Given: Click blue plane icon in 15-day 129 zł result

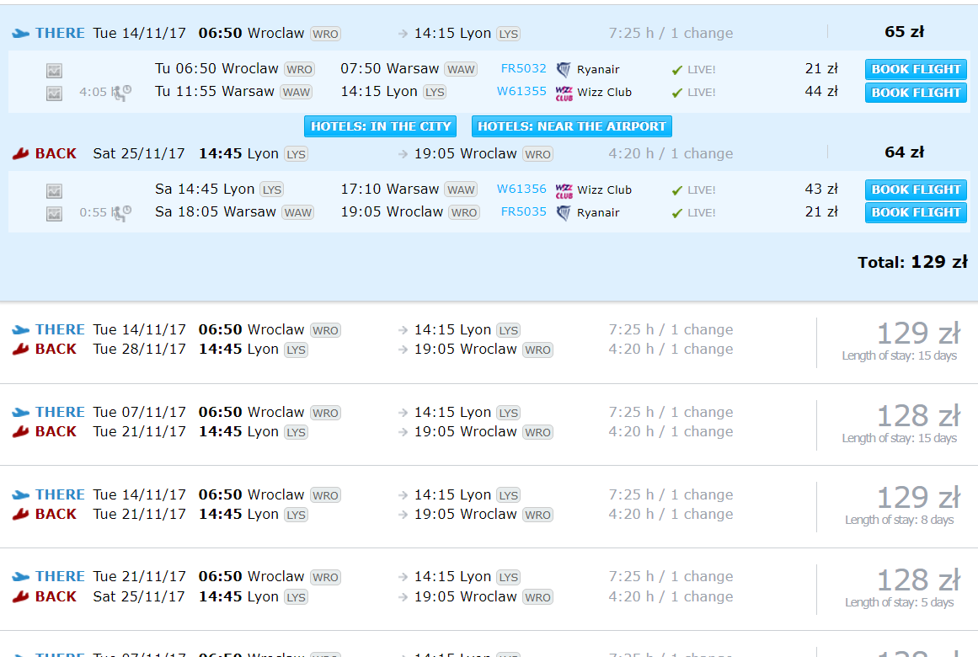Looking at the screenshot, I should (20, 329).
